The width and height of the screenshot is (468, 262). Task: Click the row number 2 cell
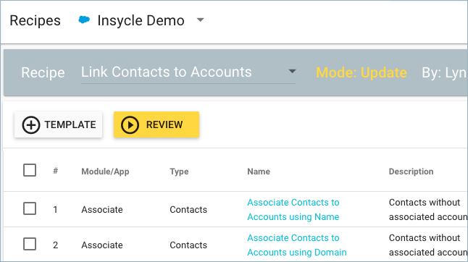(x=56, y=245)
